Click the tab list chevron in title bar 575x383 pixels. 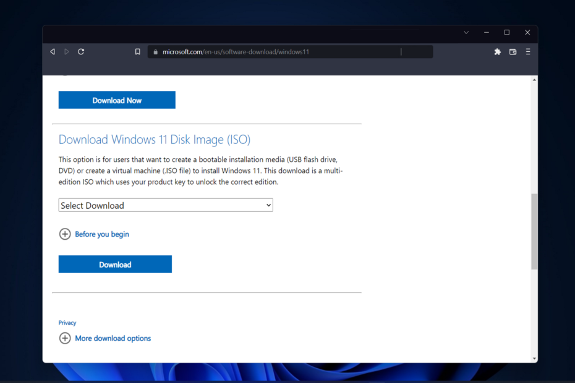coord(466,32)
